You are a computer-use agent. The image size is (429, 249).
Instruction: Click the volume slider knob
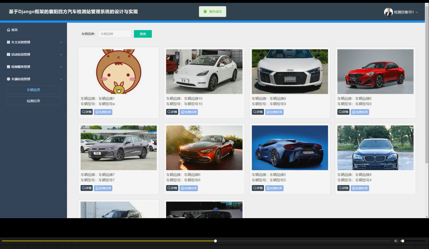(x=403, y=241)
